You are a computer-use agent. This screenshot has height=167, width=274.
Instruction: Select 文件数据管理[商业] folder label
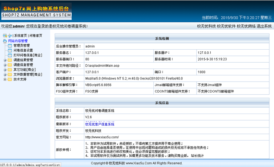coord(28,74)
